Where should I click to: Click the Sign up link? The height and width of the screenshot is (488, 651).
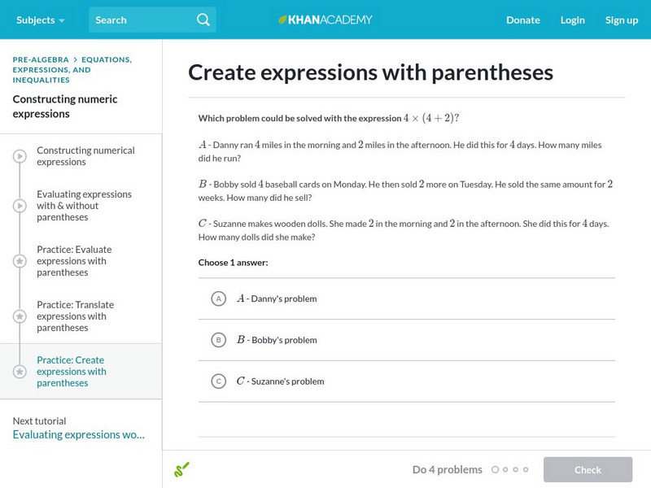coord(622,20)
